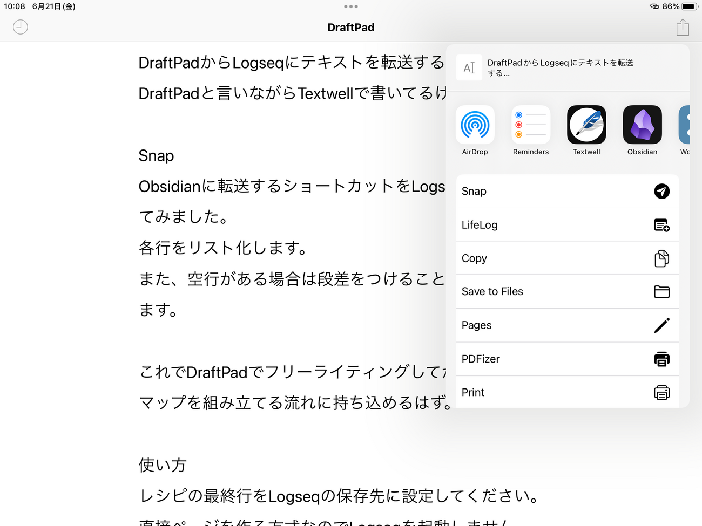702x526 pixels.
Task: Tap the date 6月21日(金) in status bar
Action: 54,6
